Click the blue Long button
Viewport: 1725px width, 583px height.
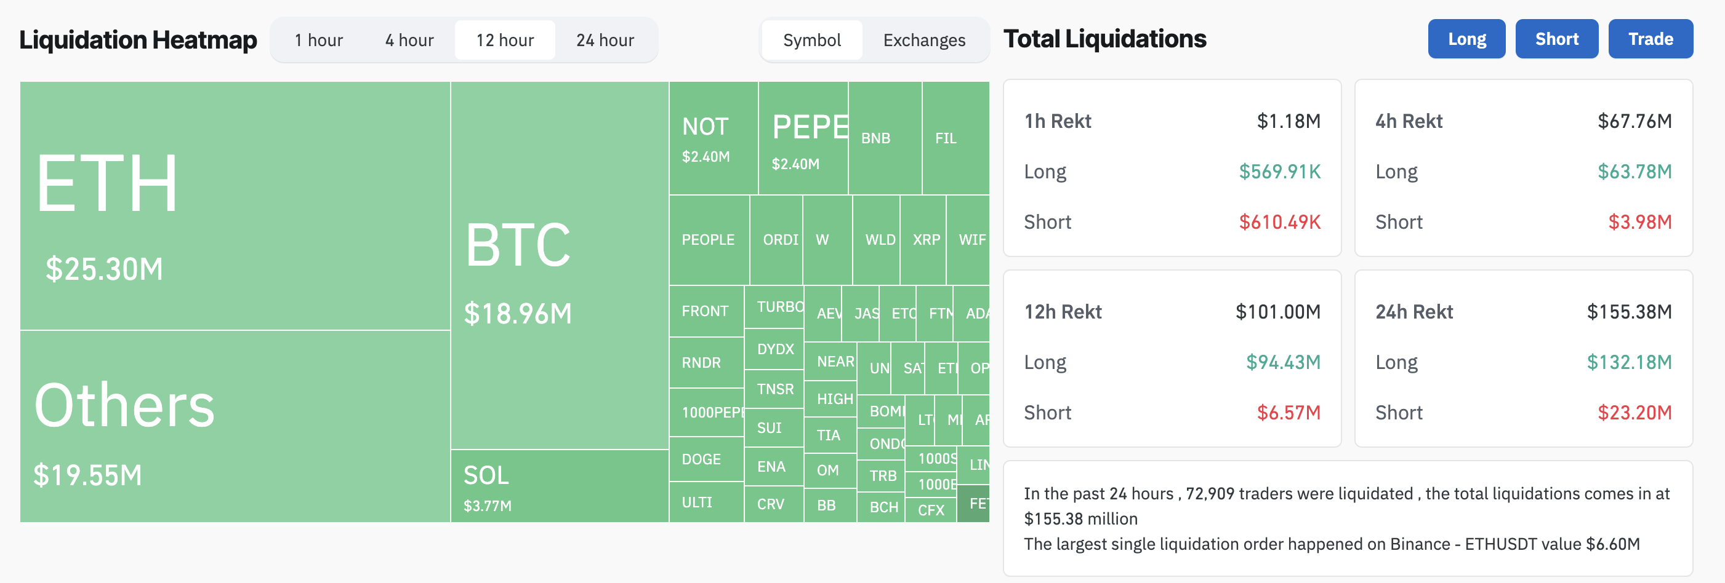point(1466,39)
